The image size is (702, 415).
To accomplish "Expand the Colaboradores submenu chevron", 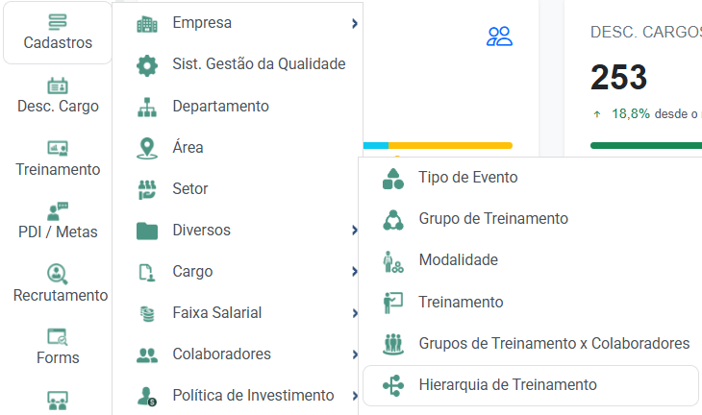I will [355, 354].
